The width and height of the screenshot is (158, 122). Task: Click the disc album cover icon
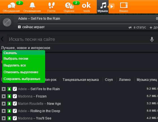tap(7, 22)
